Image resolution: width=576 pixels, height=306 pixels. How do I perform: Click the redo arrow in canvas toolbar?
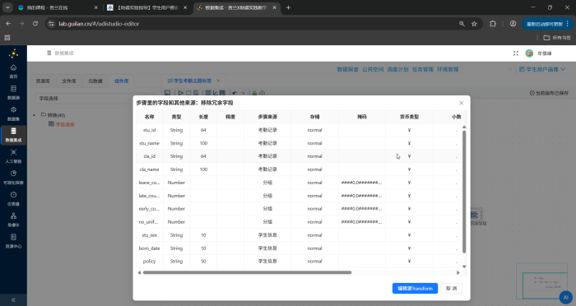tap(243, 93)
